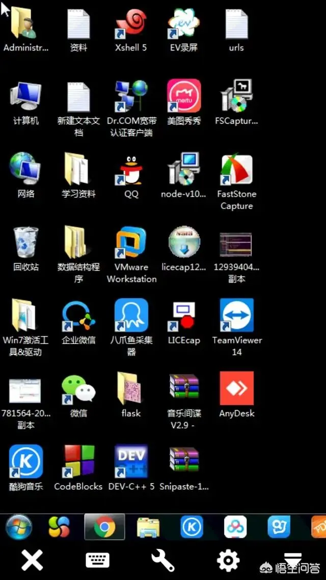Launch the 企业微信 shortcut

click(x=78, y=315)
